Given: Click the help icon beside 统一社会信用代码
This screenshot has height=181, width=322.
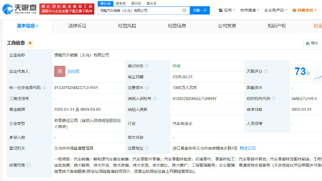Looking at the screenshot, I should pos(44,88).
